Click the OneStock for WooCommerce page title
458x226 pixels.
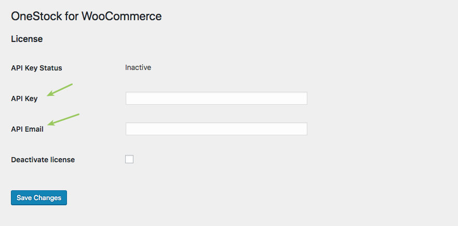(x=86, y=16)
